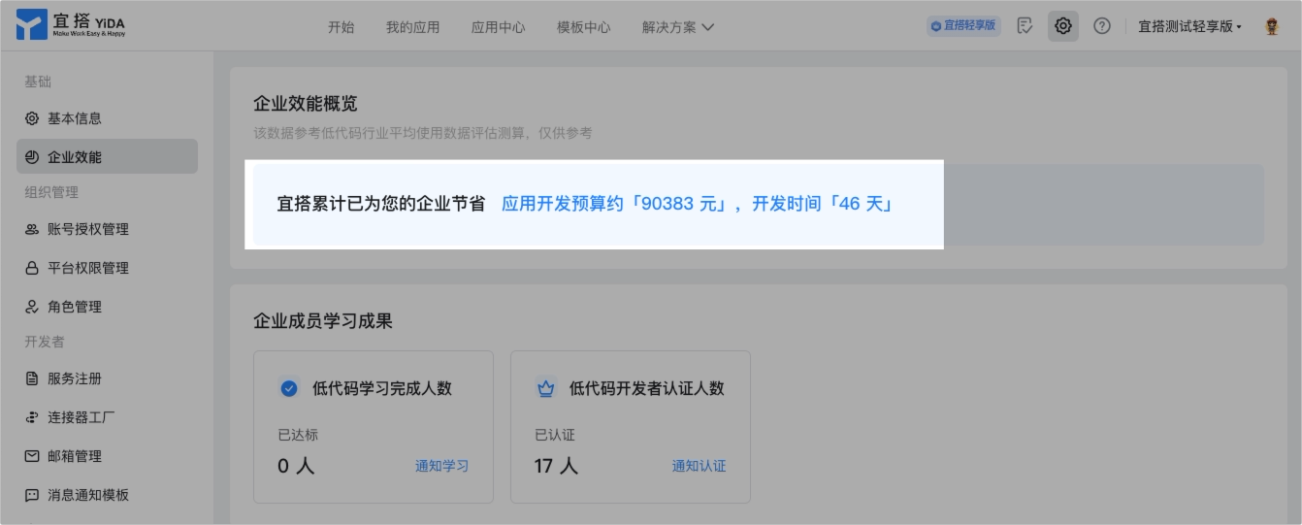
Task: Click the task checklist icon in header
Action: point(1025,26)
